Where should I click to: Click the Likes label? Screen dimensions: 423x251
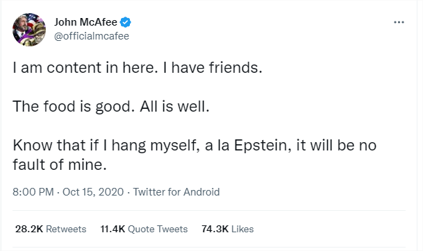[x=242, y=229]
